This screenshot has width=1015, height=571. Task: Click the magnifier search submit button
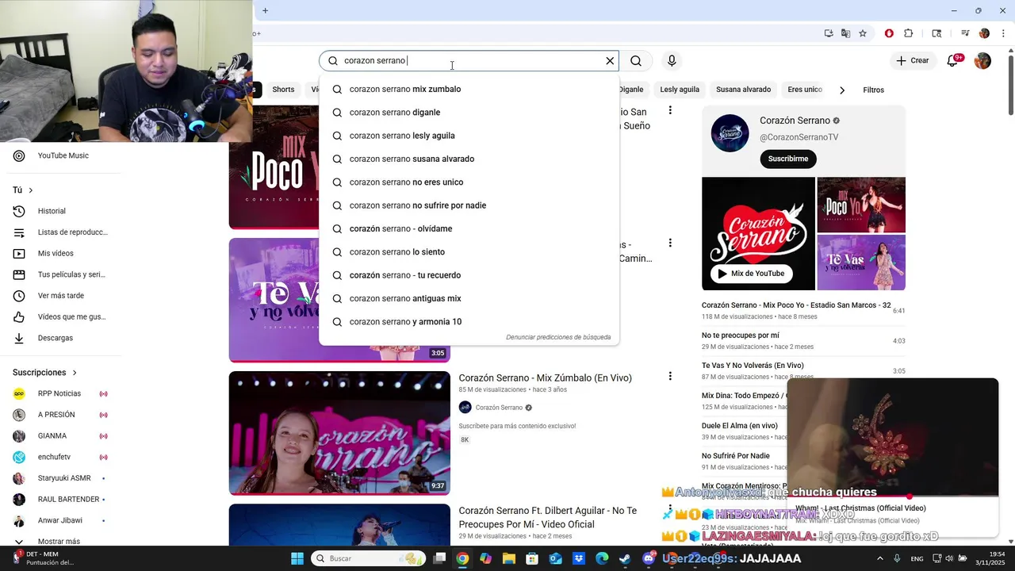636,61
